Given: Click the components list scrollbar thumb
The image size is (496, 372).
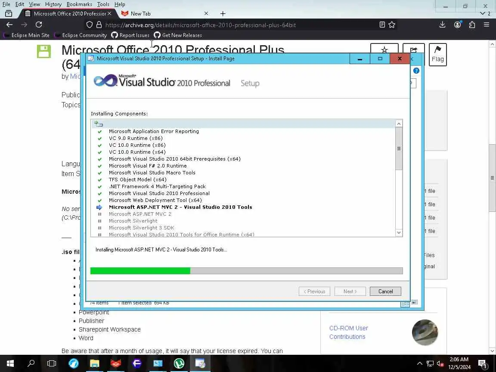Looking at the screenshot, I should pyautogui.click(x=399, y=149).
